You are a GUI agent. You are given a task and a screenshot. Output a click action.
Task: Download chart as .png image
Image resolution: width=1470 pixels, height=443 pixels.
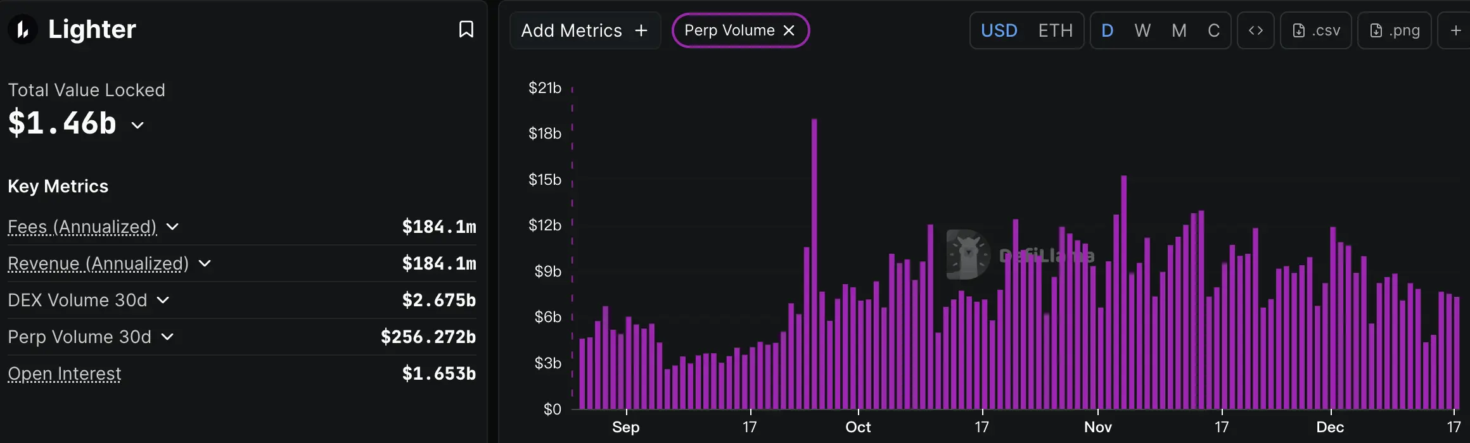click(1394, 30)
